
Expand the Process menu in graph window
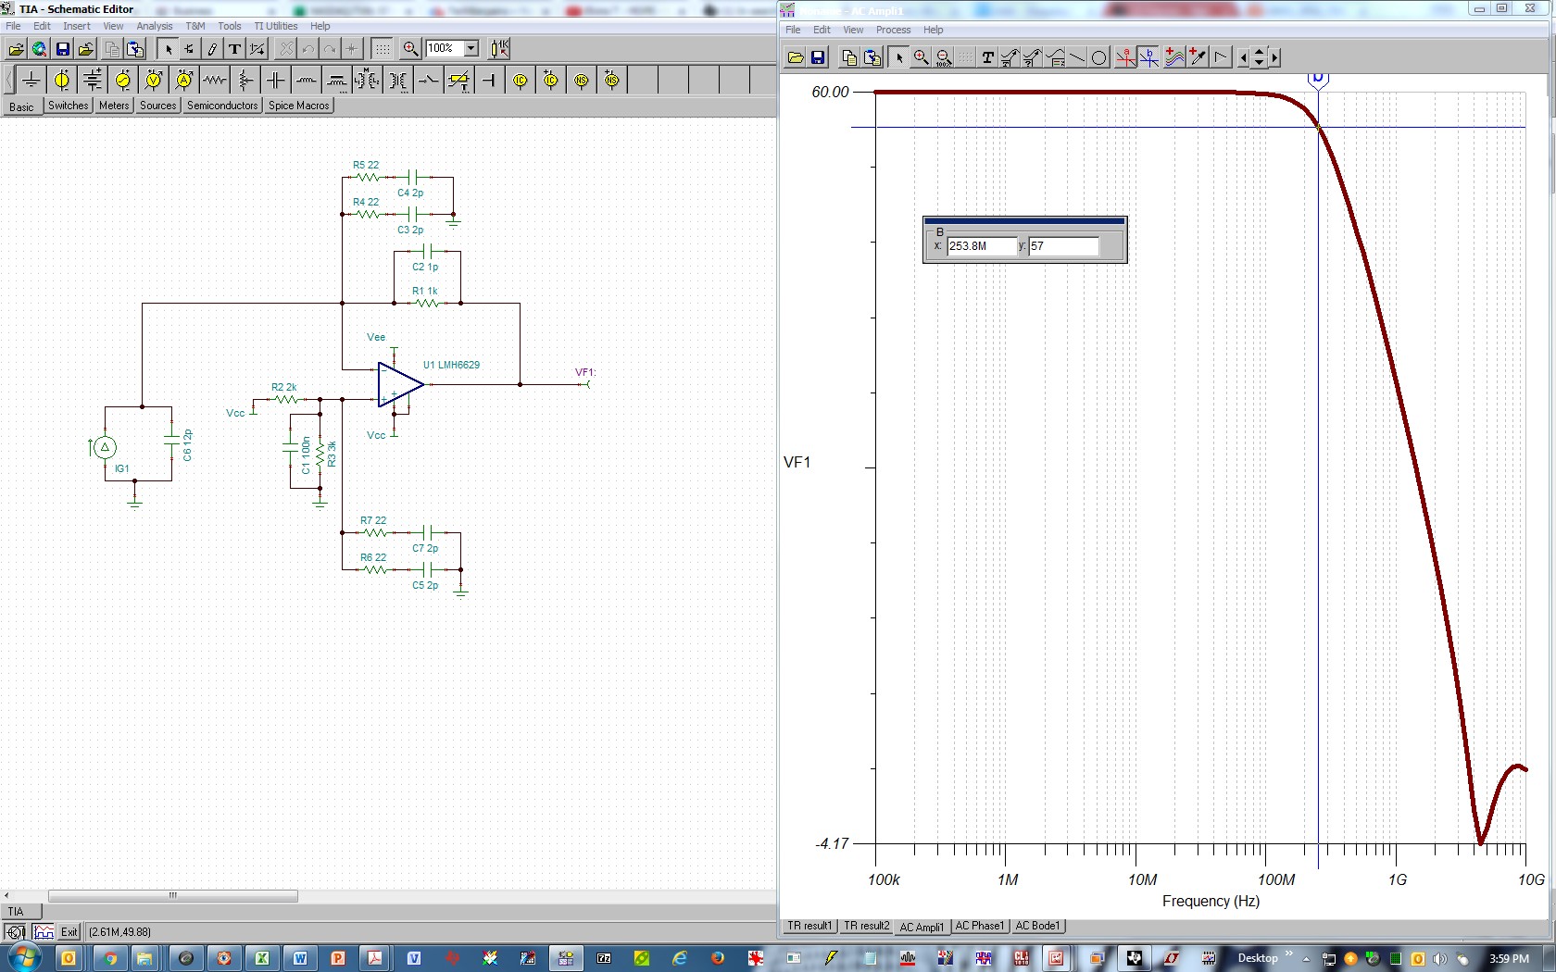[893, 30]
